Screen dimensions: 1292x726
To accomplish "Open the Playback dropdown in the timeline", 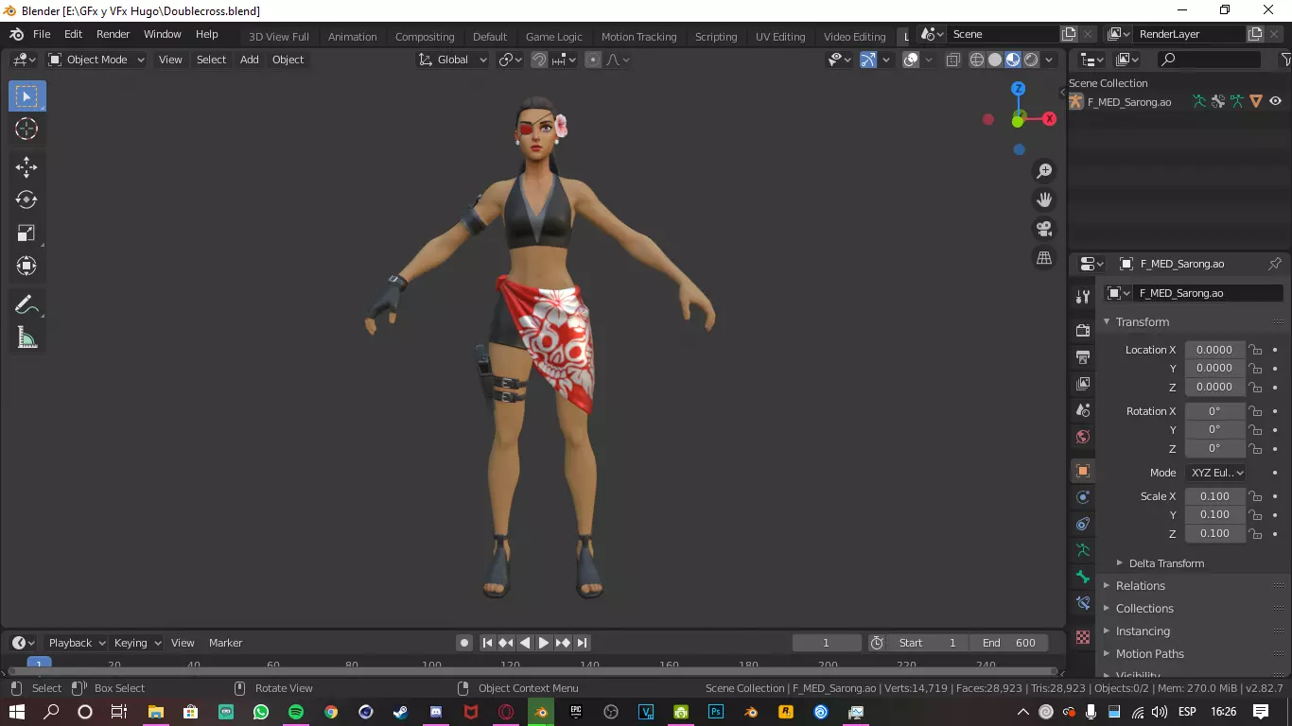I will point(77,643).
